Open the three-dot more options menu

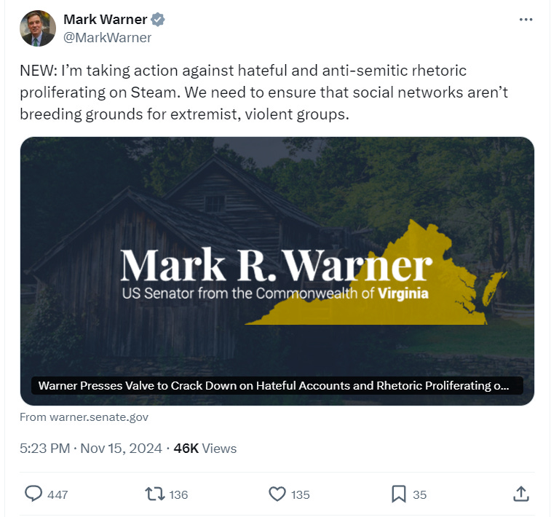point(526,20)
